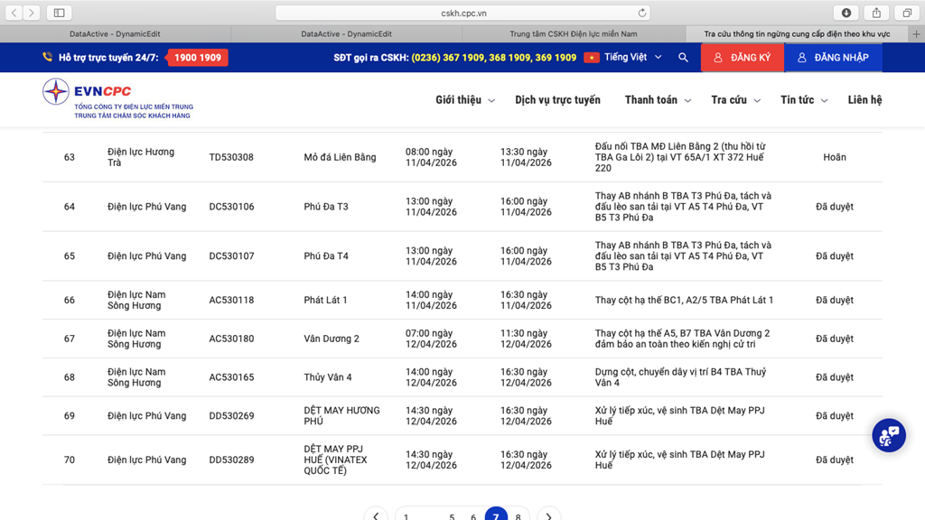Switch to the Trung tâm CSKH Điện lực miền Nam tab
Viewport: 925px width, 520px height.
[573, 34]
